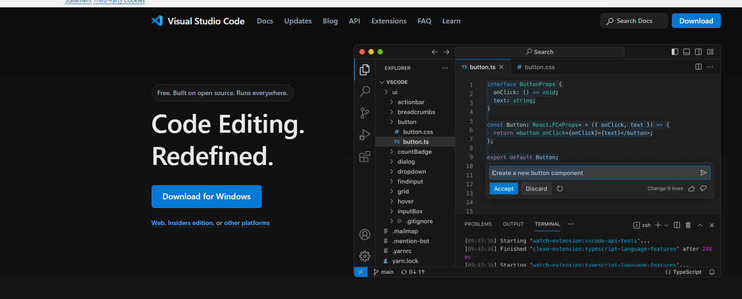This screenshot has width=742, height=299.
Task: Click the back arrow in title bar
Action: (x=434, y=52)
